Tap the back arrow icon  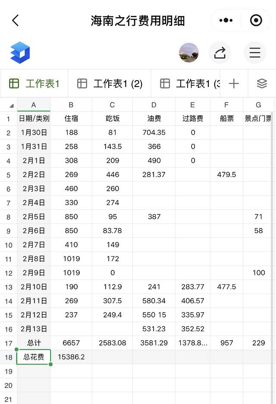coord(16,20)
